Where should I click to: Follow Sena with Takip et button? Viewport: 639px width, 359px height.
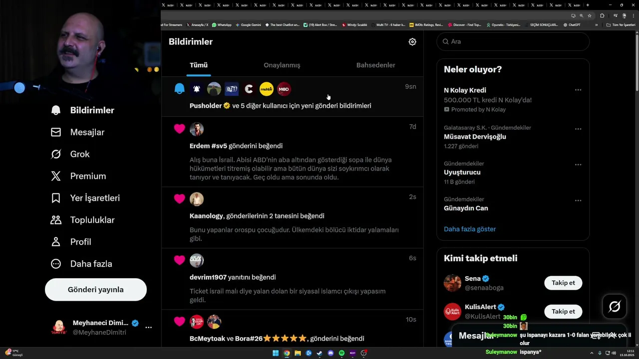click(x=563, y=283)
